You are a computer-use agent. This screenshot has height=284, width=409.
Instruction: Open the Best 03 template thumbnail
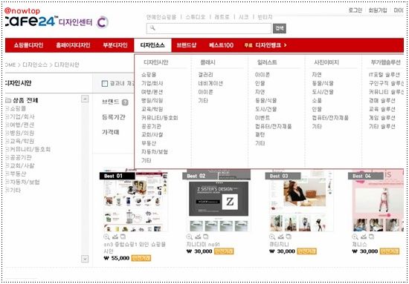point(301,200)
